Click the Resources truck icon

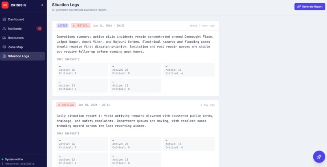tap(4, 38)
